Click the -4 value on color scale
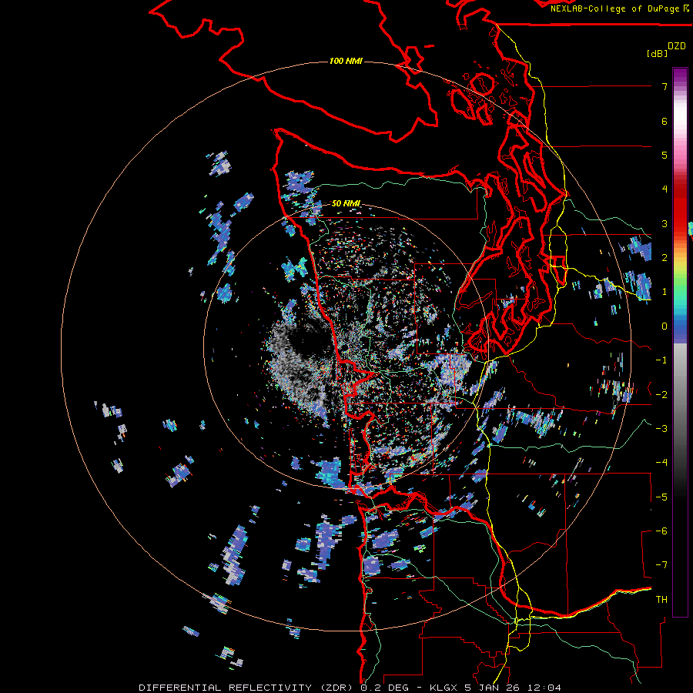Viewport: 693px width, 693px height. pos(661,462)
